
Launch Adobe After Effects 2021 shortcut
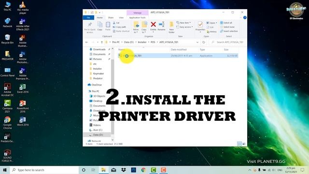(x=23, y=24)
